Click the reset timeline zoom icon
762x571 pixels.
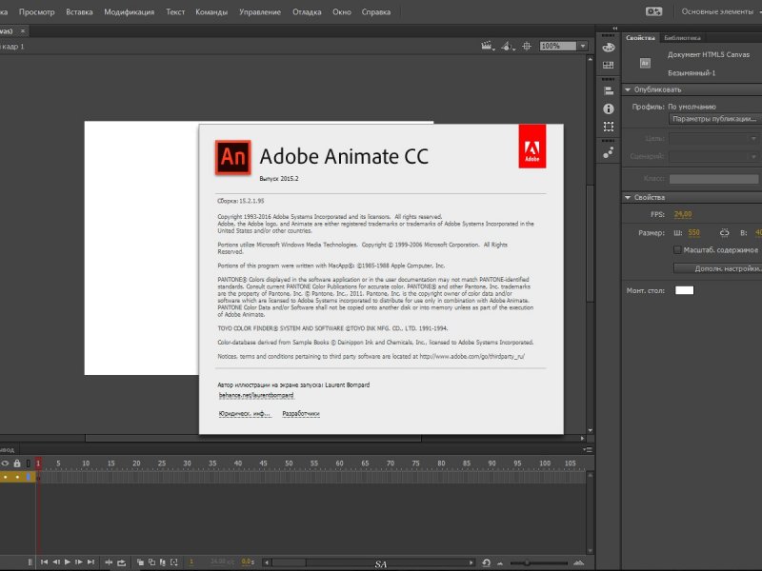(486, 562)
